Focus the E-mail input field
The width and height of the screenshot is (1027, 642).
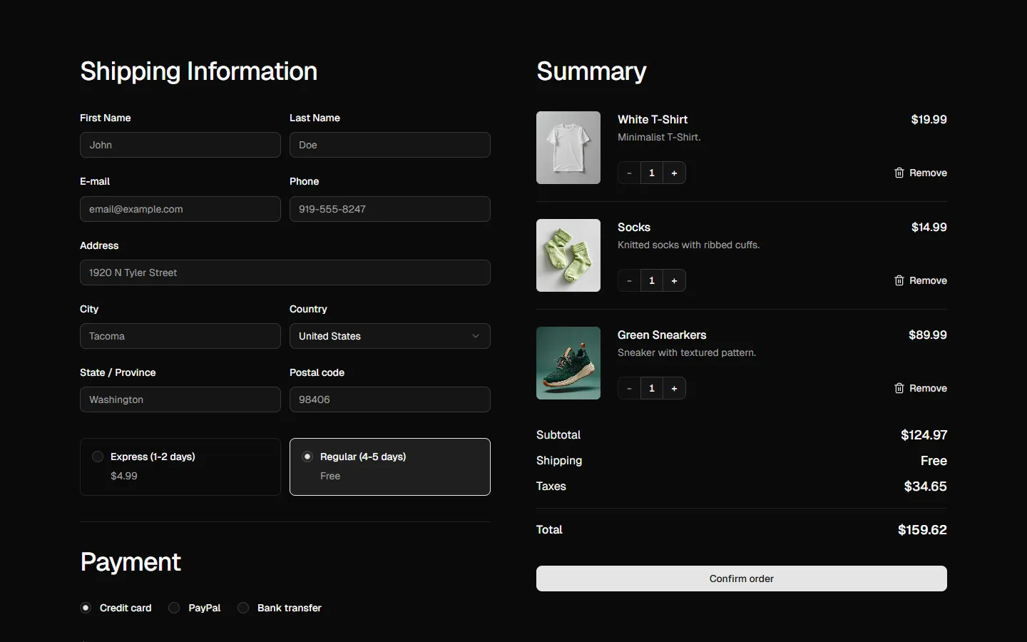click(x=180, y=209)
